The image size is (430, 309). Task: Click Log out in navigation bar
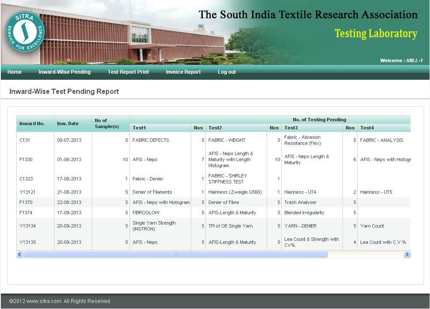click(227, 72)
